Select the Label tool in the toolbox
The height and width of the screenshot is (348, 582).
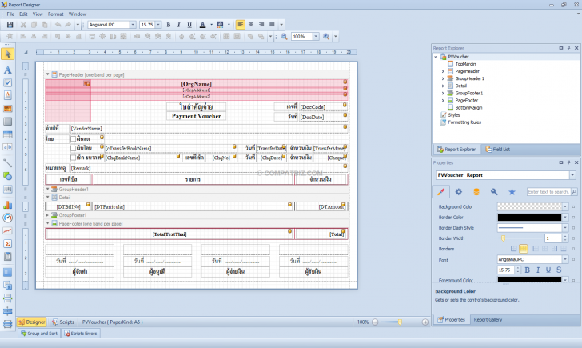[x=8, y=68]
